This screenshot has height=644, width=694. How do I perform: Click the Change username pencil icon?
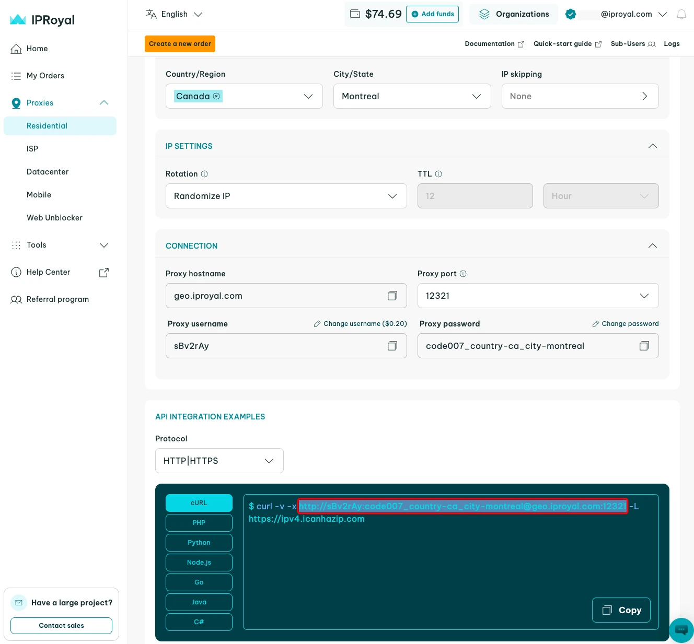click(317, 324)
